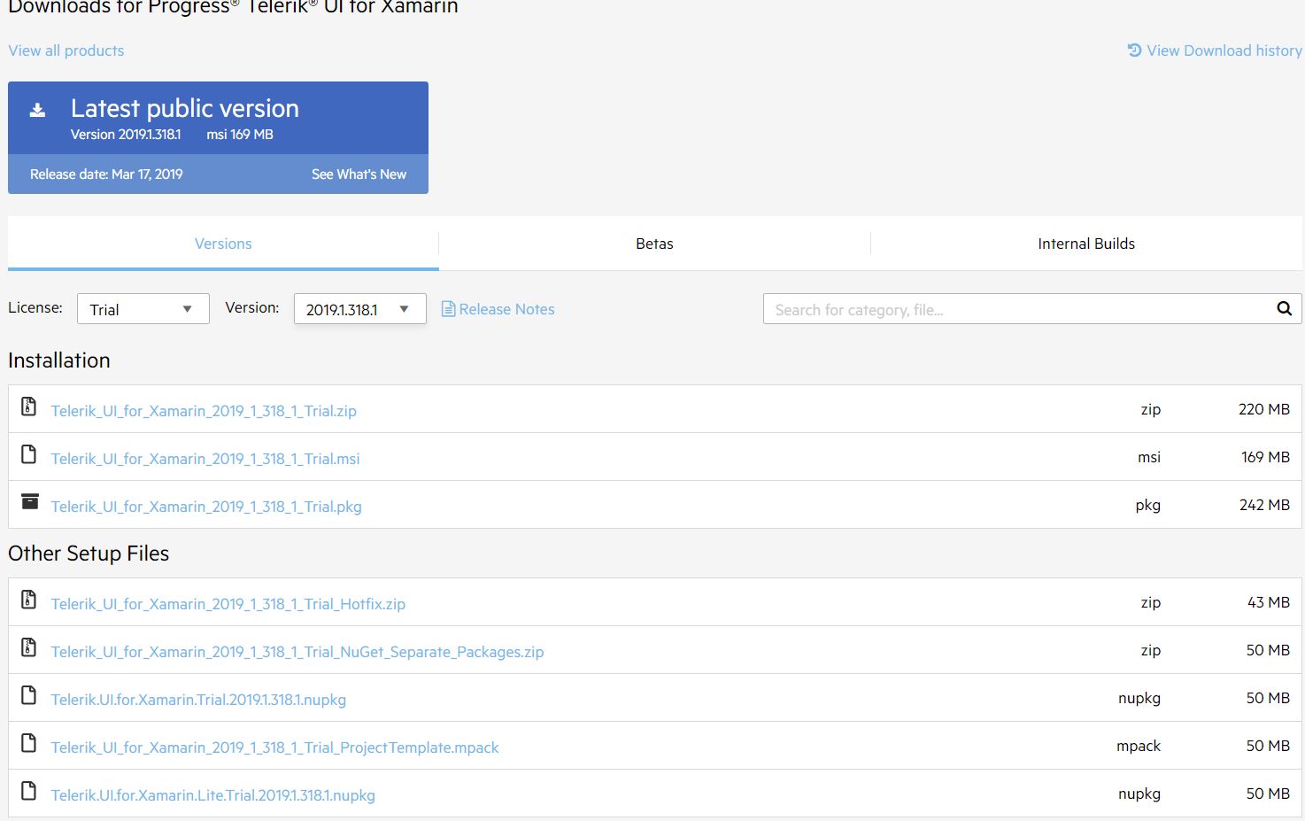Download the Trial_ProjectTemplate.mpack link
The height and width of the screenshot is (821, 1305).
pos(274,747)
